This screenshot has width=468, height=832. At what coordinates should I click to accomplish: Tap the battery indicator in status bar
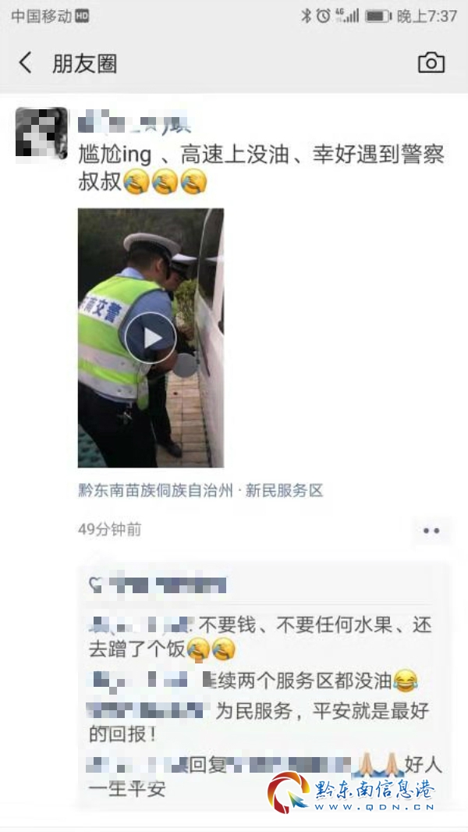(378, 16)
